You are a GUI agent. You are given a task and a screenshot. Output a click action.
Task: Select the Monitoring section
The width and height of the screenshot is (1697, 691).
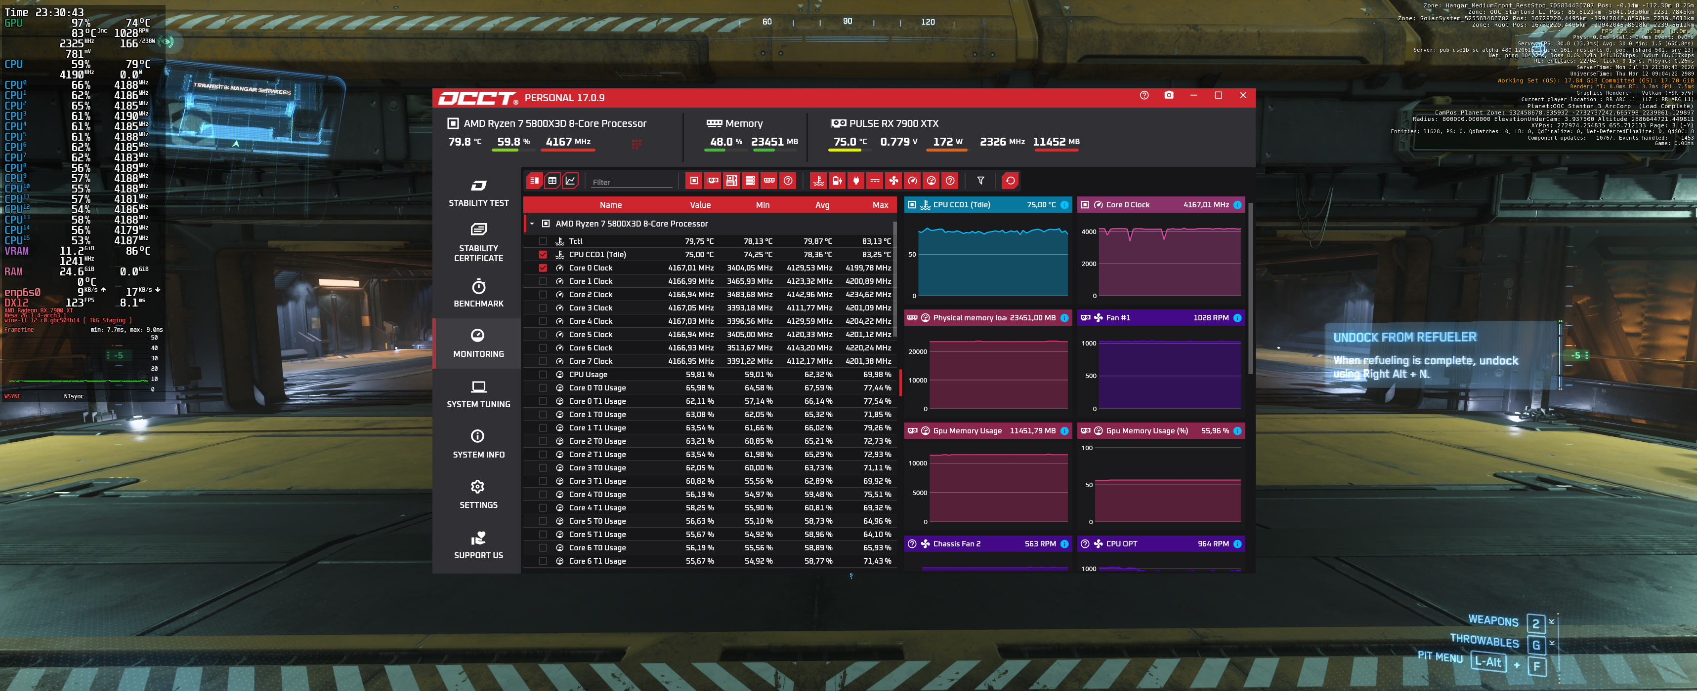[478, 344]
